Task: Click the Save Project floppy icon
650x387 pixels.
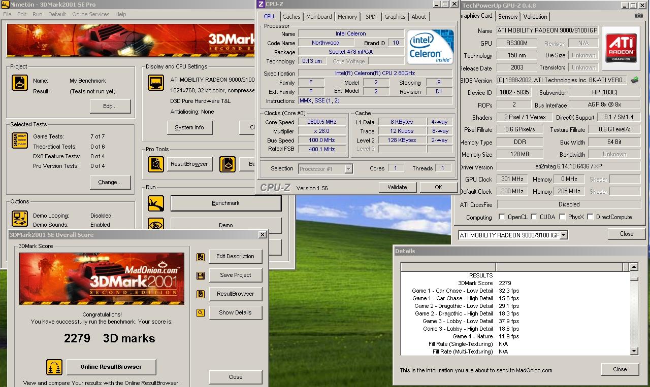Action: 201,275
